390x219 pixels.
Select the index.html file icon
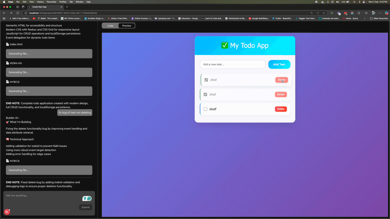7,44
